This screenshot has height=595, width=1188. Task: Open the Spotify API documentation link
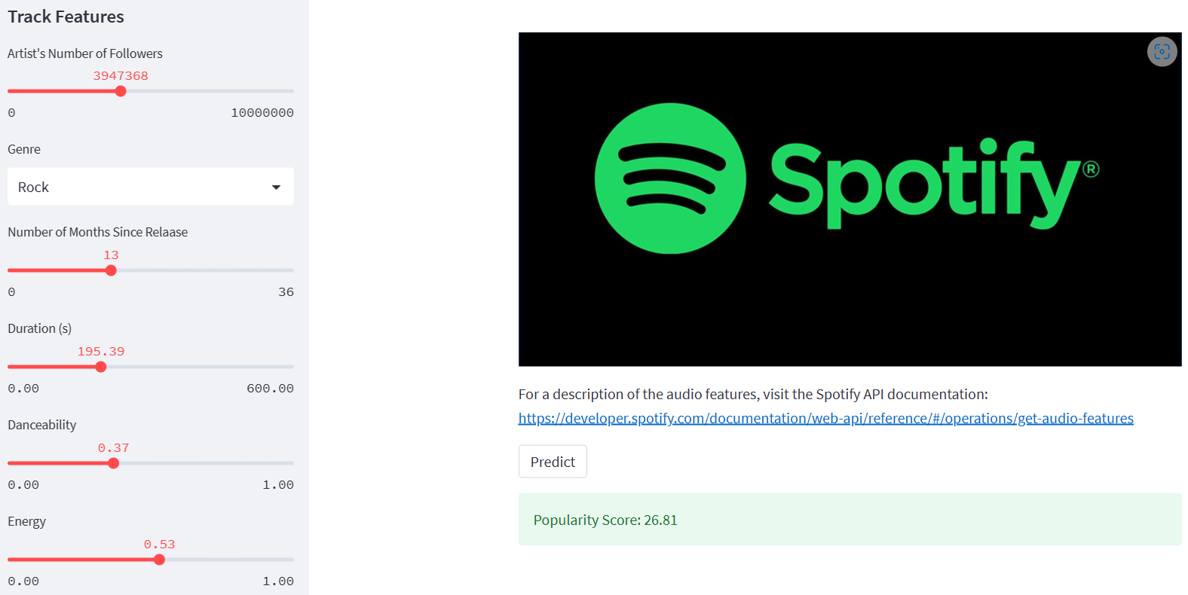(825, 418)
